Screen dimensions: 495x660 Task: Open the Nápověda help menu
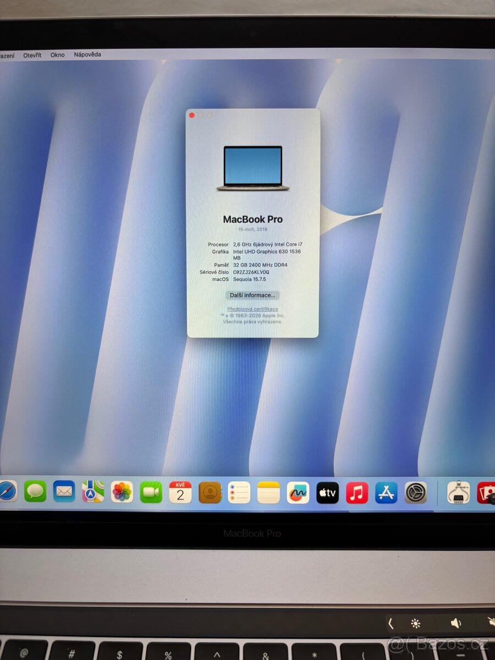pyautogui.click(x=87, y=54)
